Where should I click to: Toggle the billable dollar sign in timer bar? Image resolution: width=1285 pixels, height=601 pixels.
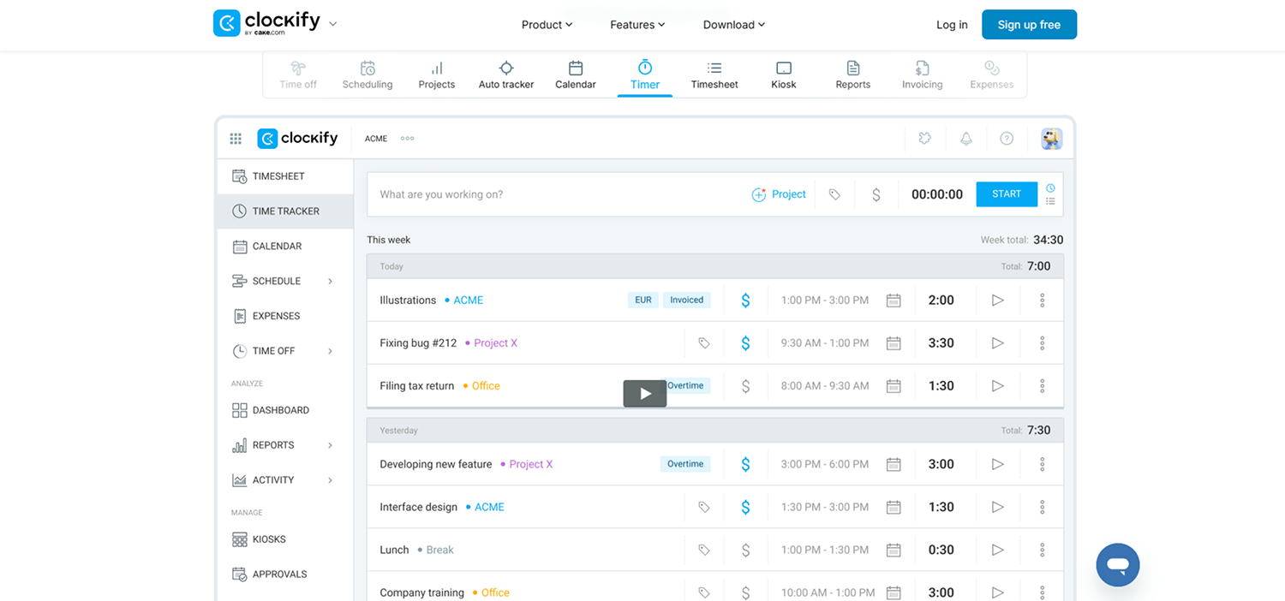tap(876, 195)
